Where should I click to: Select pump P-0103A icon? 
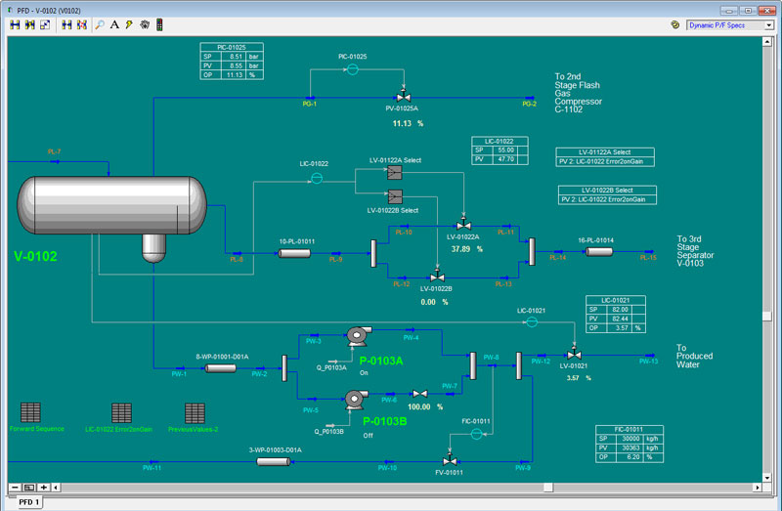(x=355, y=336)
